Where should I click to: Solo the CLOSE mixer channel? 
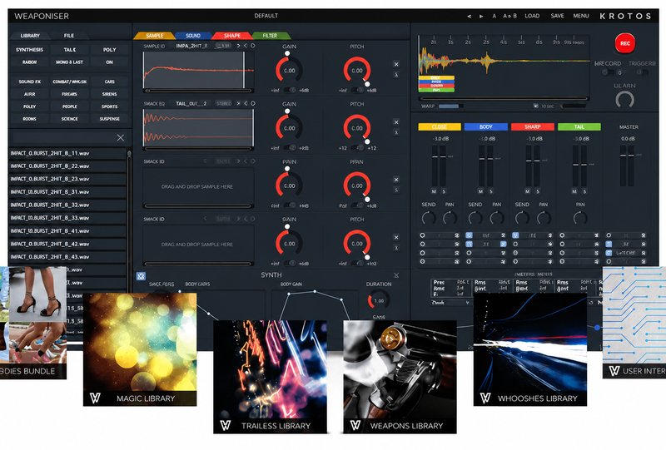click(444, 191)
